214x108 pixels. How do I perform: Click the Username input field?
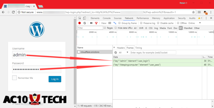click(x=37, y=55)
